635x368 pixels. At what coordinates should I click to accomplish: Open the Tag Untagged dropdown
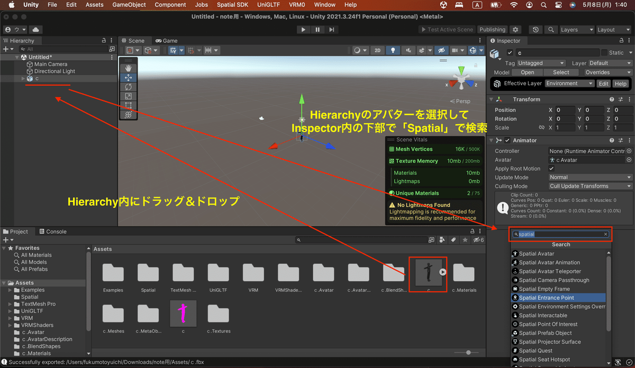tap(541, 63)
